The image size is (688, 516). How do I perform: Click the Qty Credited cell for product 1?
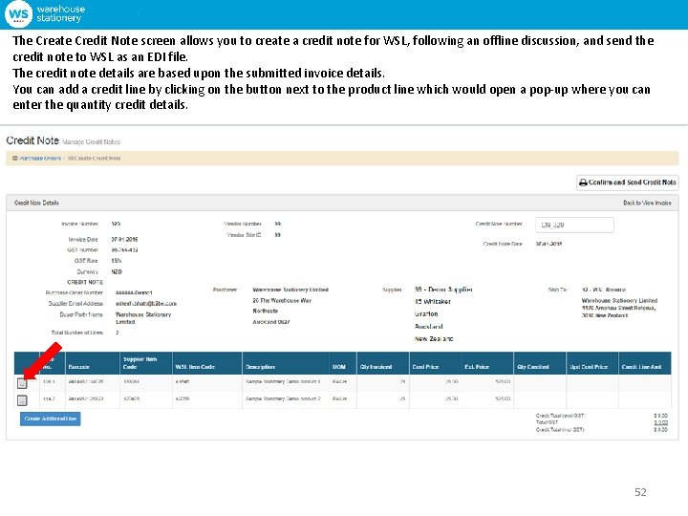540,382
